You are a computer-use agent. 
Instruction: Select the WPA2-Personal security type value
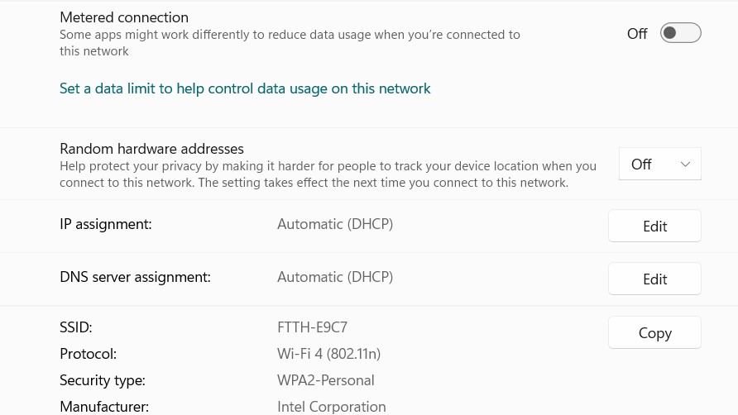[326, 380]
